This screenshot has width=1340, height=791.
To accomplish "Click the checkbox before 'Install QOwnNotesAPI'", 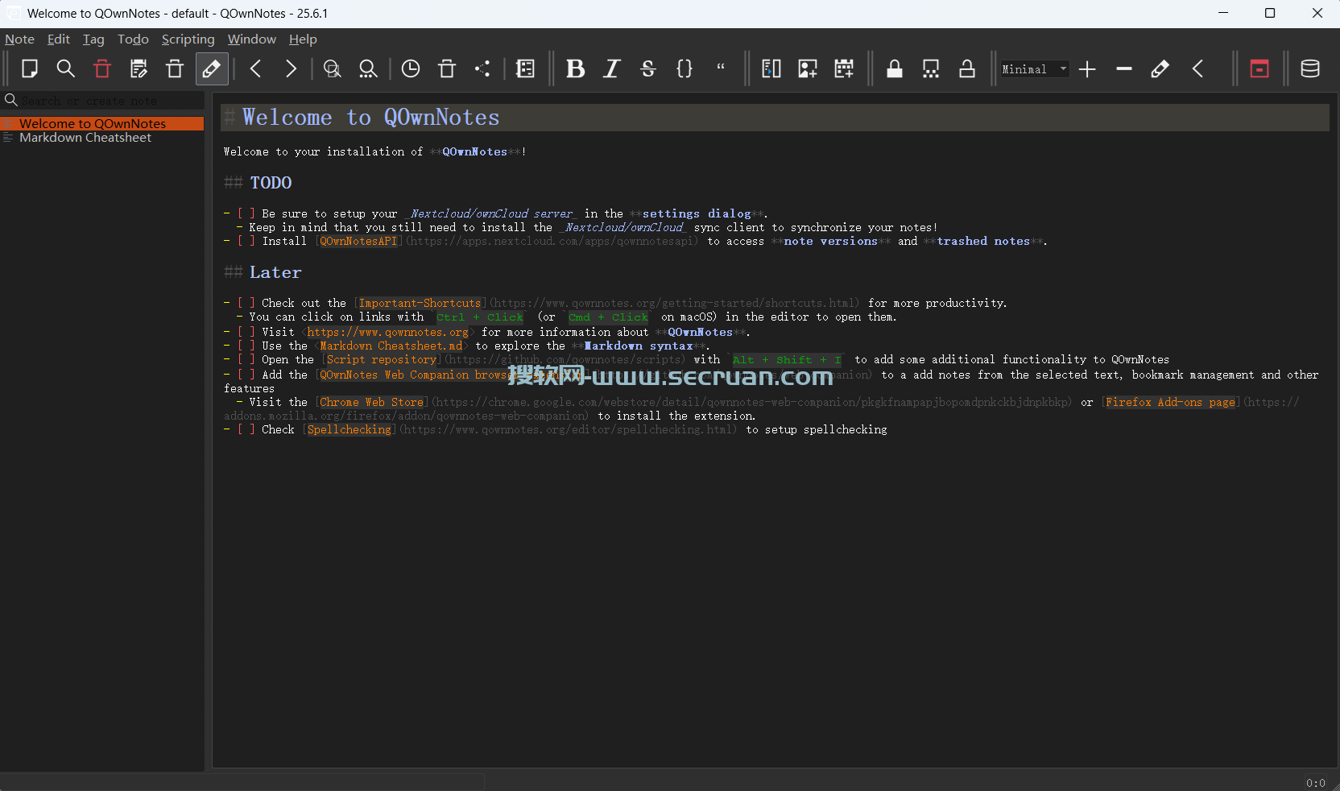I will 246,241.
